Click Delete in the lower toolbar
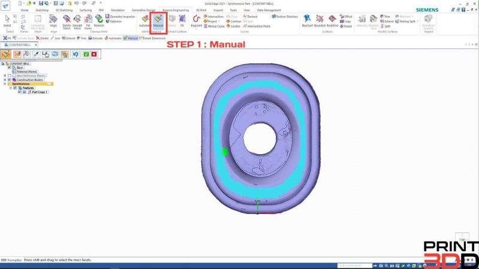 (43, 38)
